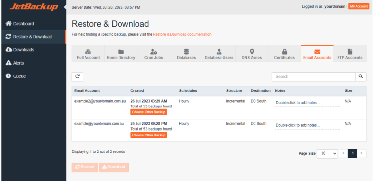This screenshot has height=181, width=373.
Task: Switch to the DNS Zones tab
Action: point(252,54)
